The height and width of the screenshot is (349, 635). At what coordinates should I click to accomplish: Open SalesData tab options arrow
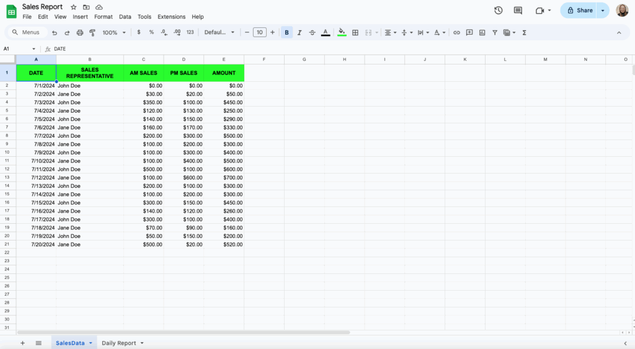point(91,343)
